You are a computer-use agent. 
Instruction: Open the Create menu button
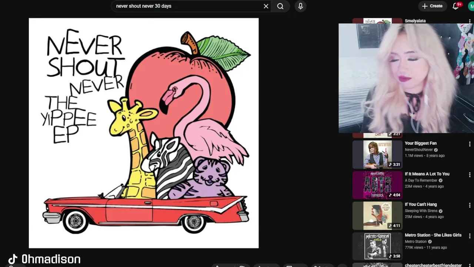coord(432,6)
